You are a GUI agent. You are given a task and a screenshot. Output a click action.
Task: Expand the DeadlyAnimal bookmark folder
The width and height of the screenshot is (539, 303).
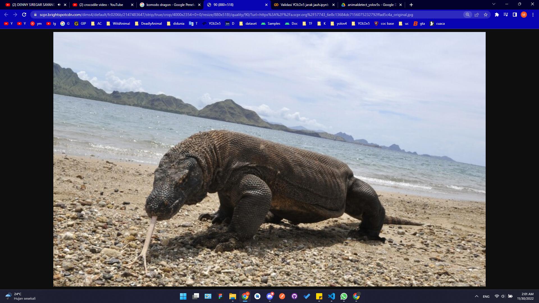pyautogui.click(x=148, y=24)
